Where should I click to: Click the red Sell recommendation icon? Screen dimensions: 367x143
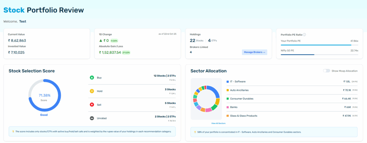[x=92, y=105]
